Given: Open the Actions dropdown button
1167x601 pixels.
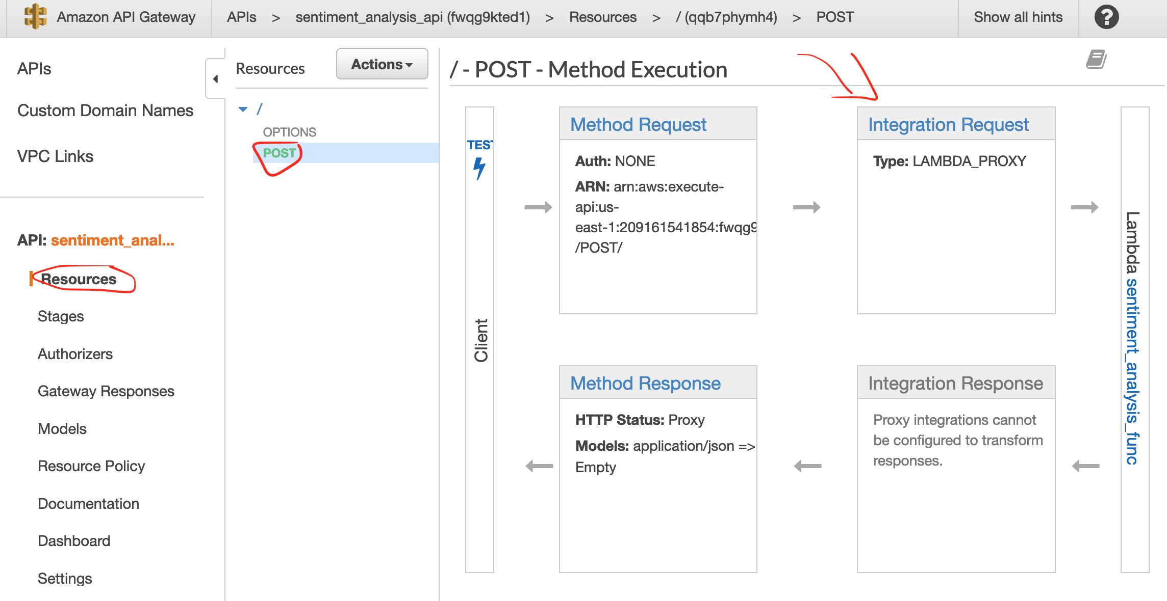Looking at the screenshot, I should point(382,64).
